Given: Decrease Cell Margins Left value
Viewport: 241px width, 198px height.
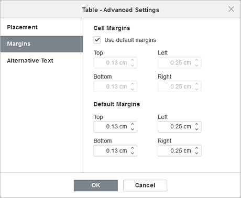Looking at the screenshot, I should coord(196,65).
